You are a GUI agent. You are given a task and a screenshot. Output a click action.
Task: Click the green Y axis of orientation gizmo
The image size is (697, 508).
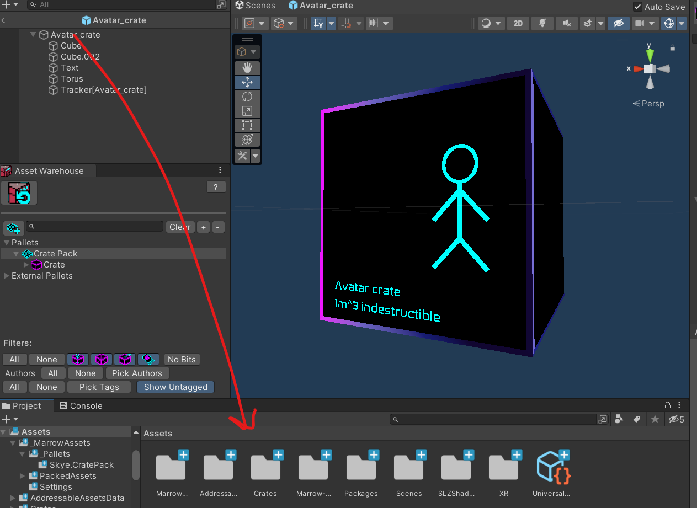click(x=650, y=55)
